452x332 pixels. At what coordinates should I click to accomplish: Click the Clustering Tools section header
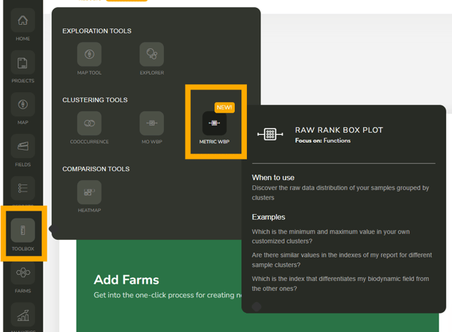(x=95, y=100)
